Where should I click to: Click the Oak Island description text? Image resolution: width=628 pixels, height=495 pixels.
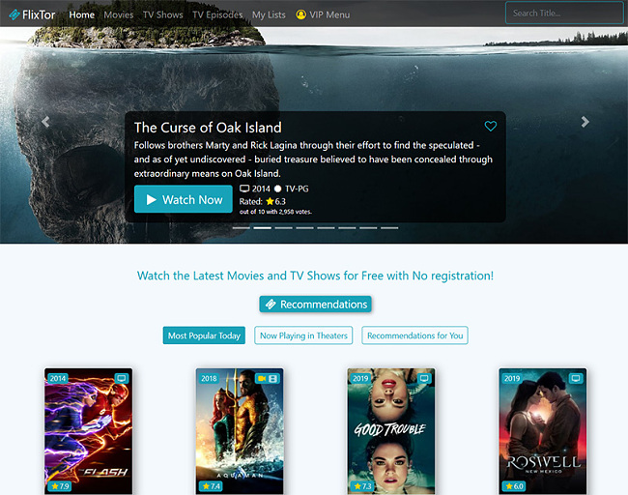(313, 160)
